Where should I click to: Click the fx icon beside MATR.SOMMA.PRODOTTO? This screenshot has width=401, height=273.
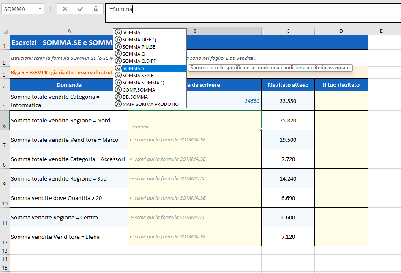pos(118,104)
